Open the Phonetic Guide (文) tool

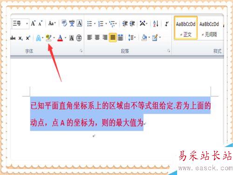[72, 23]
